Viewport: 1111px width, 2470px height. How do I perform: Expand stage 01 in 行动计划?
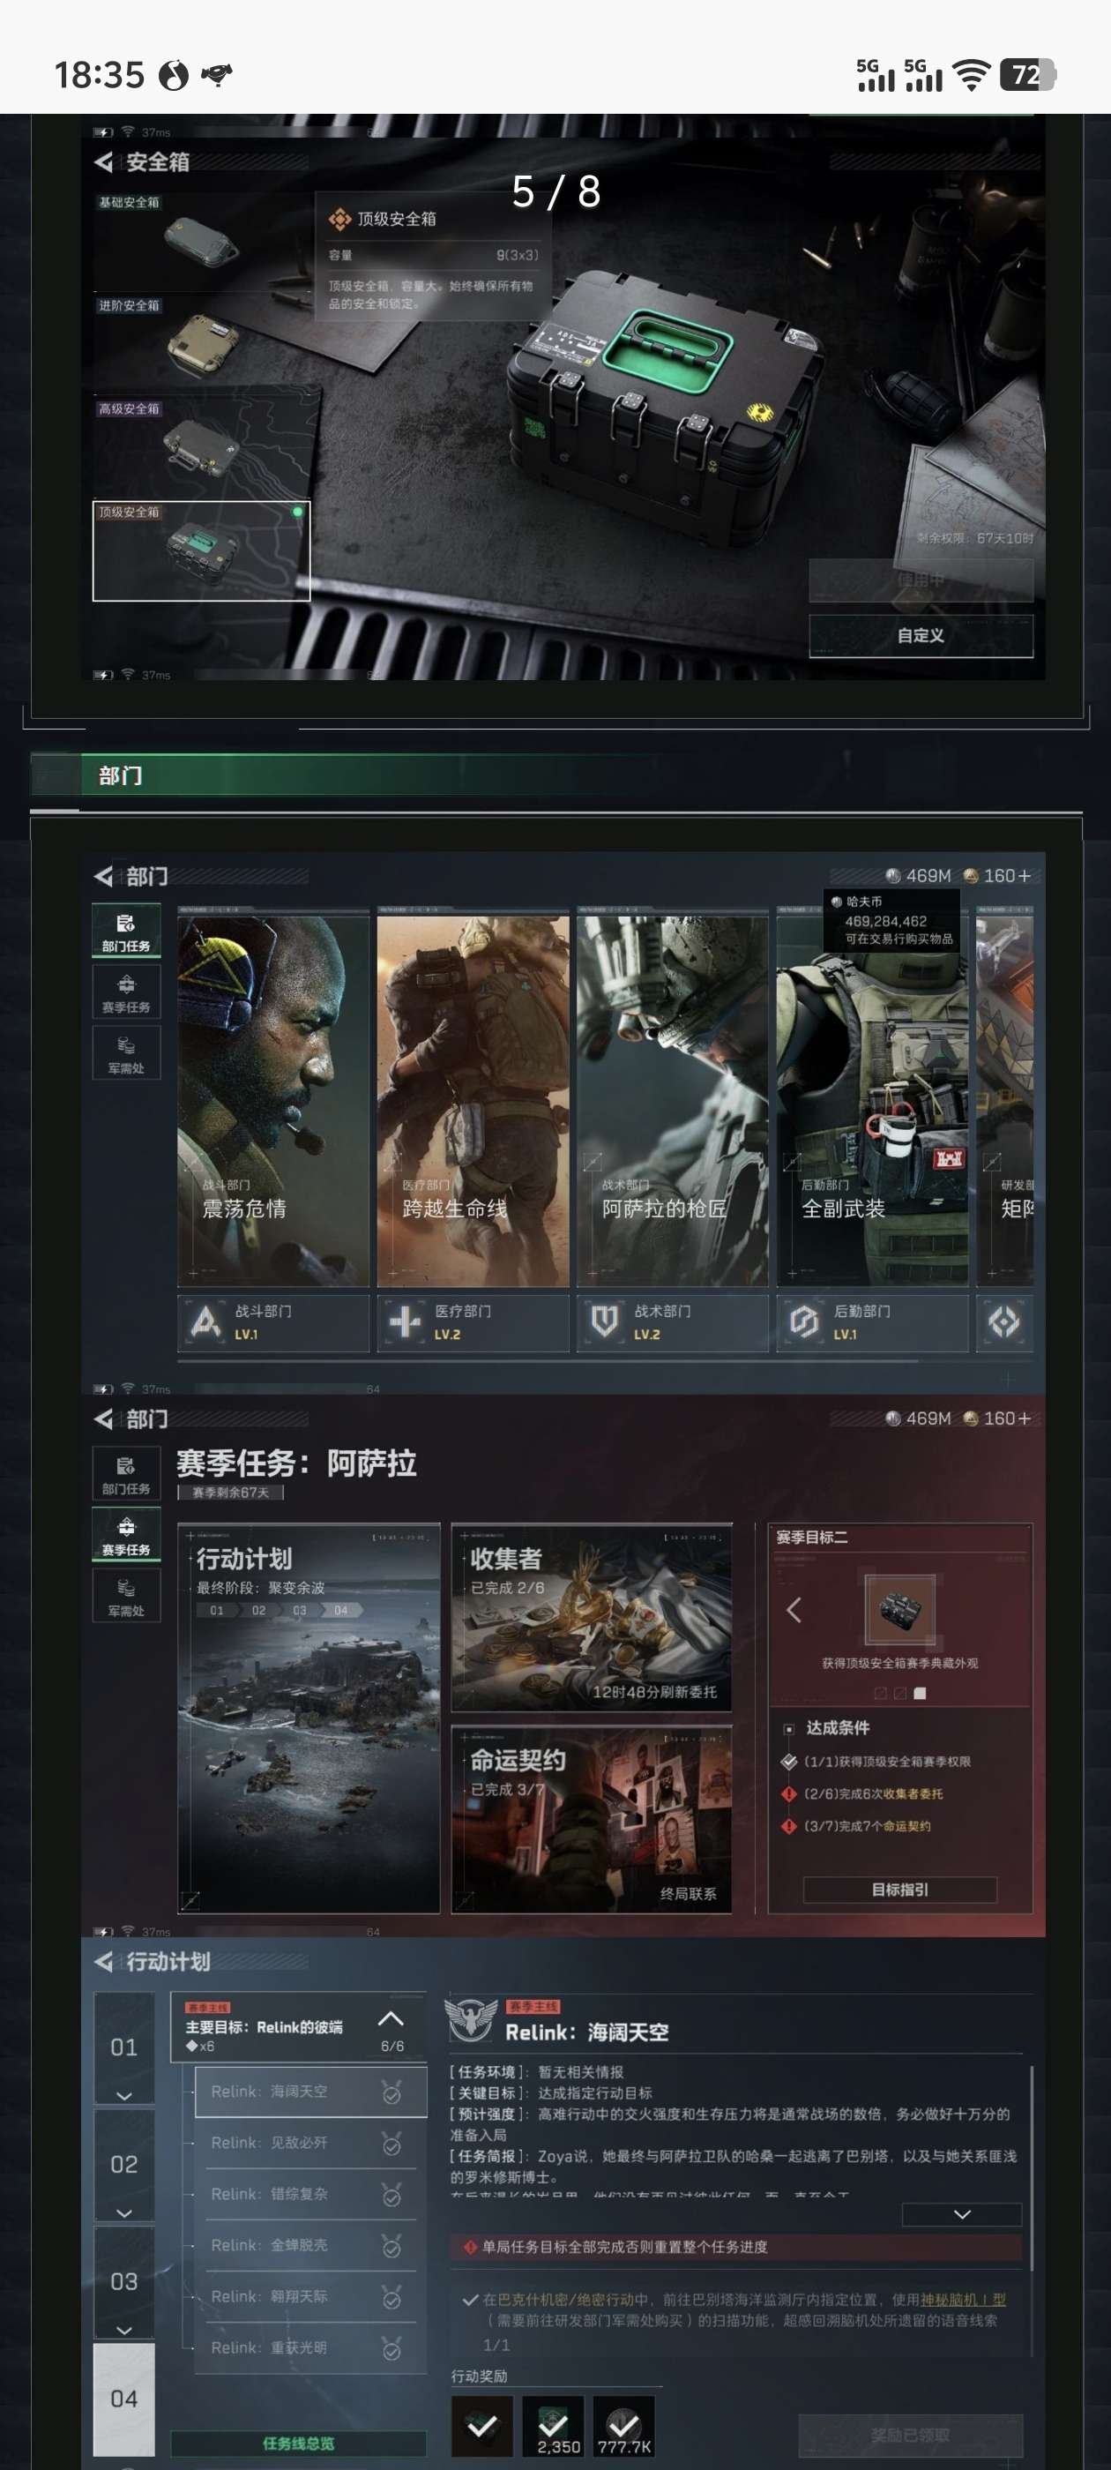123,2095
